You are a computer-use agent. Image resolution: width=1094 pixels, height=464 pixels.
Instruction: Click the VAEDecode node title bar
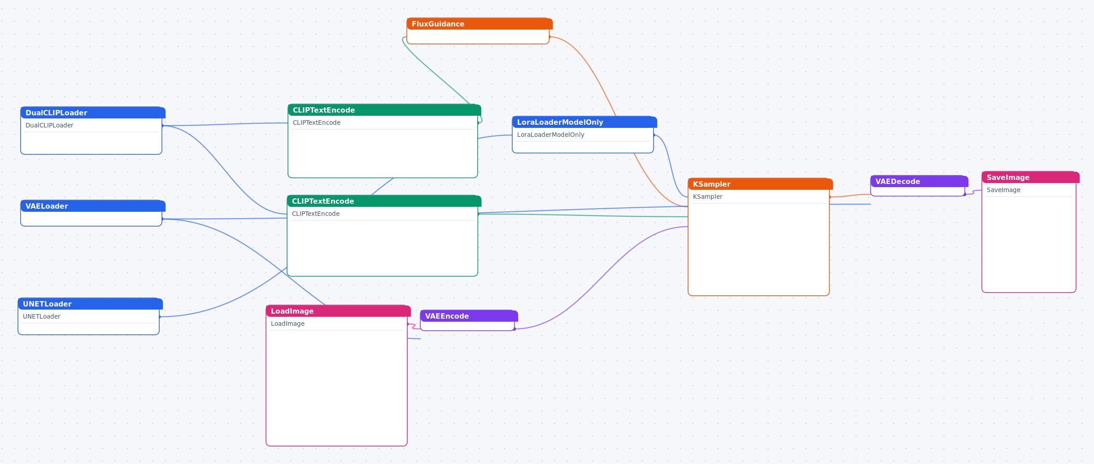point(920,181)
